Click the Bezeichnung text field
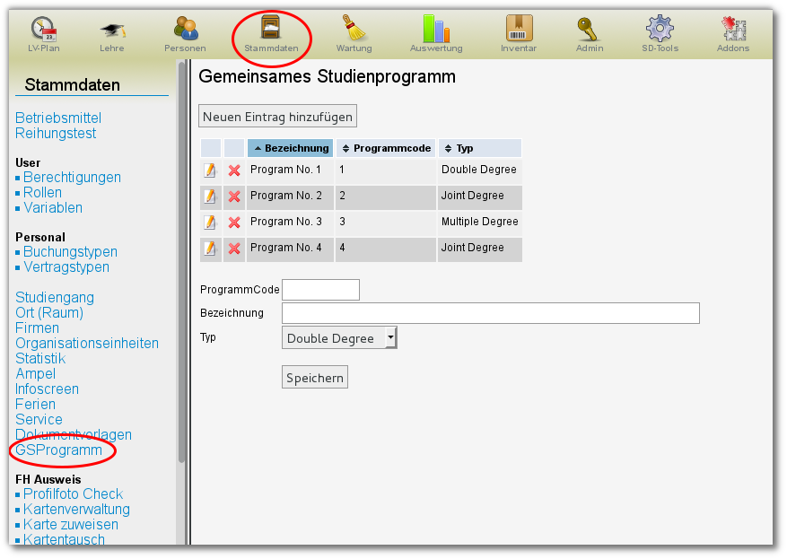The image size is (787, 559). click(x=490, y=313)
